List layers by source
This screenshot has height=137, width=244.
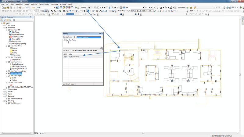pos(5,20)
